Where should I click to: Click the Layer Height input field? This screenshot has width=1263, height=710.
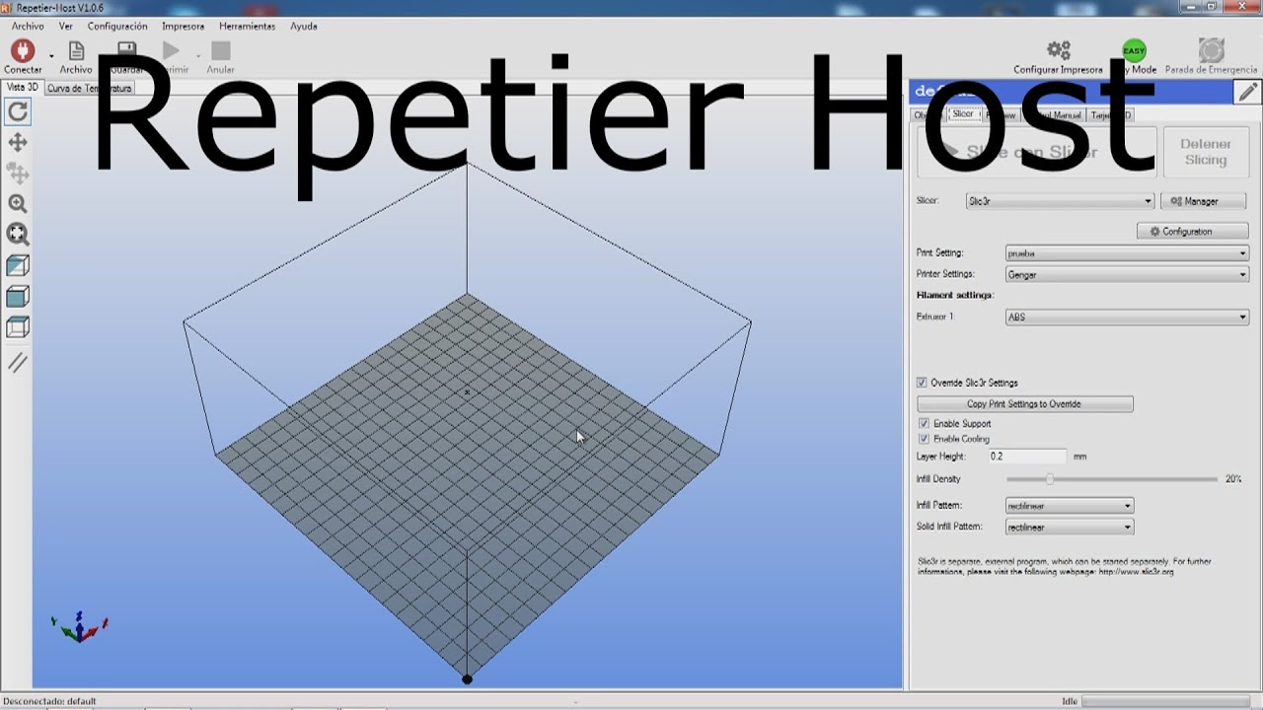pyautogui.click(x=1027, y=457)
